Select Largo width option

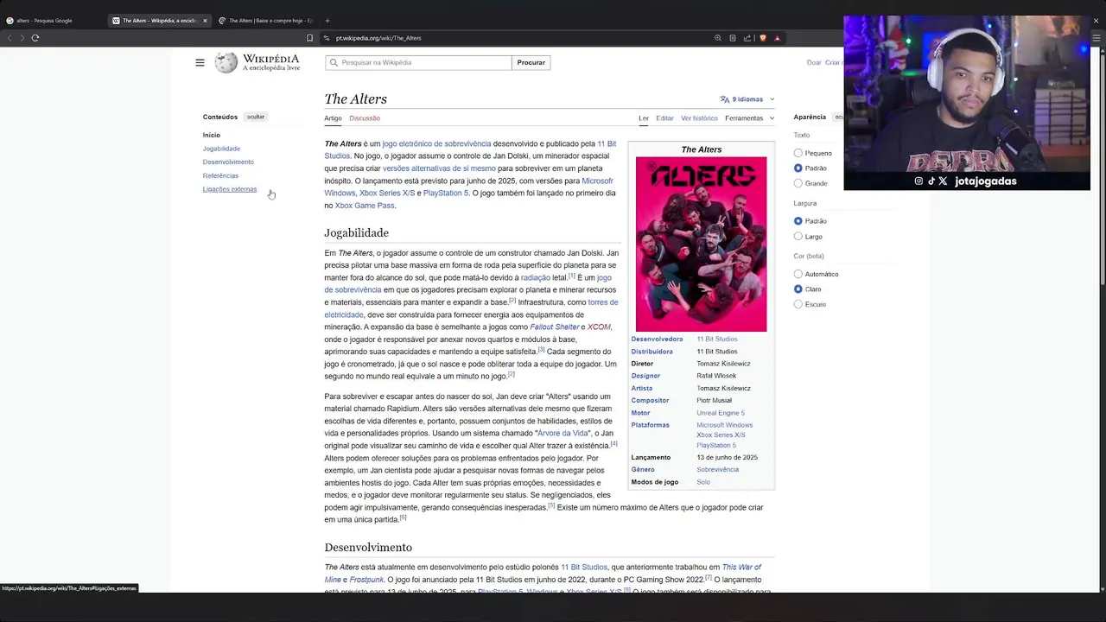pyautogui.click(x=798, y=237)
